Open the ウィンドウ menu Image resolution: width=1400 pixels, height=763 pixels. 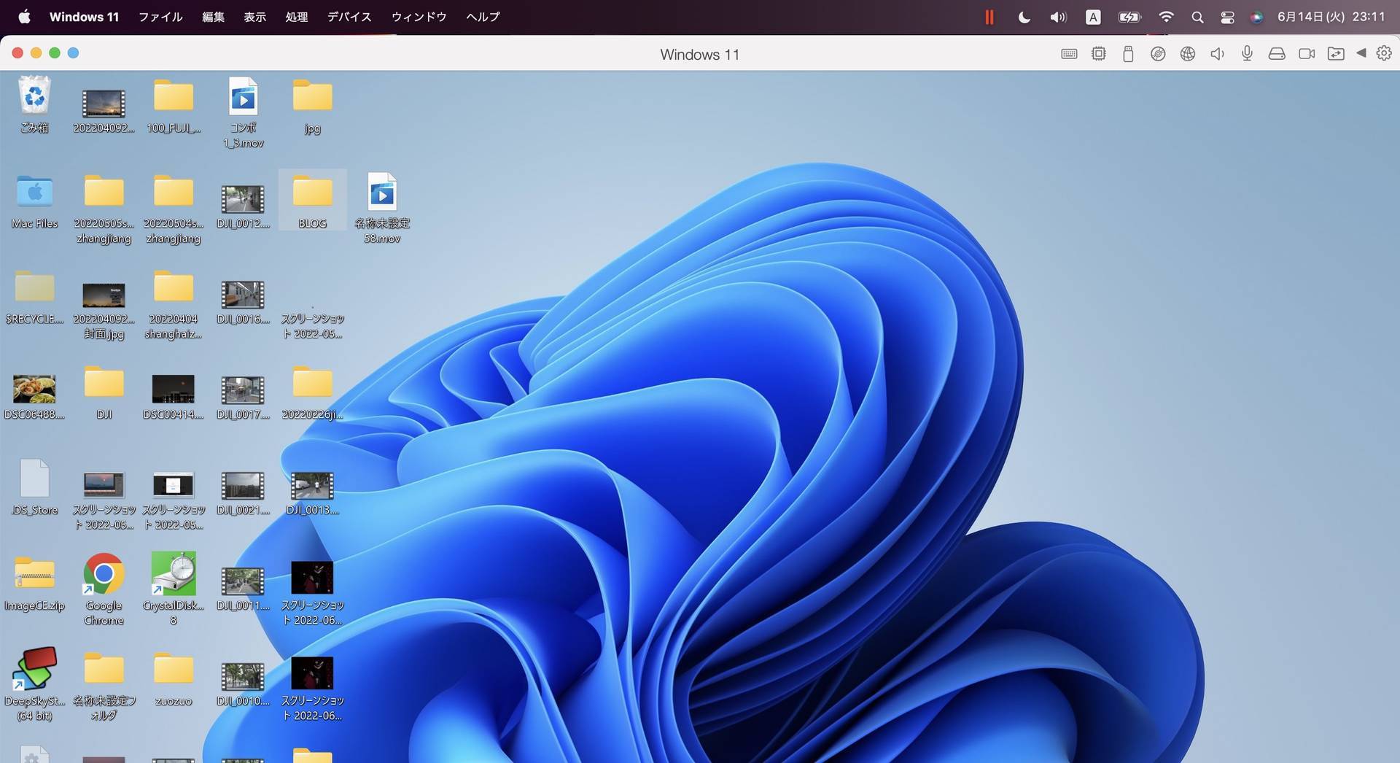(x=419, y=17)
